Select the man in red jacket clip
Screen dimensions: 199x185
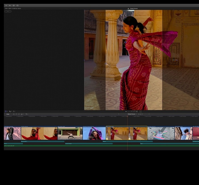39,133
